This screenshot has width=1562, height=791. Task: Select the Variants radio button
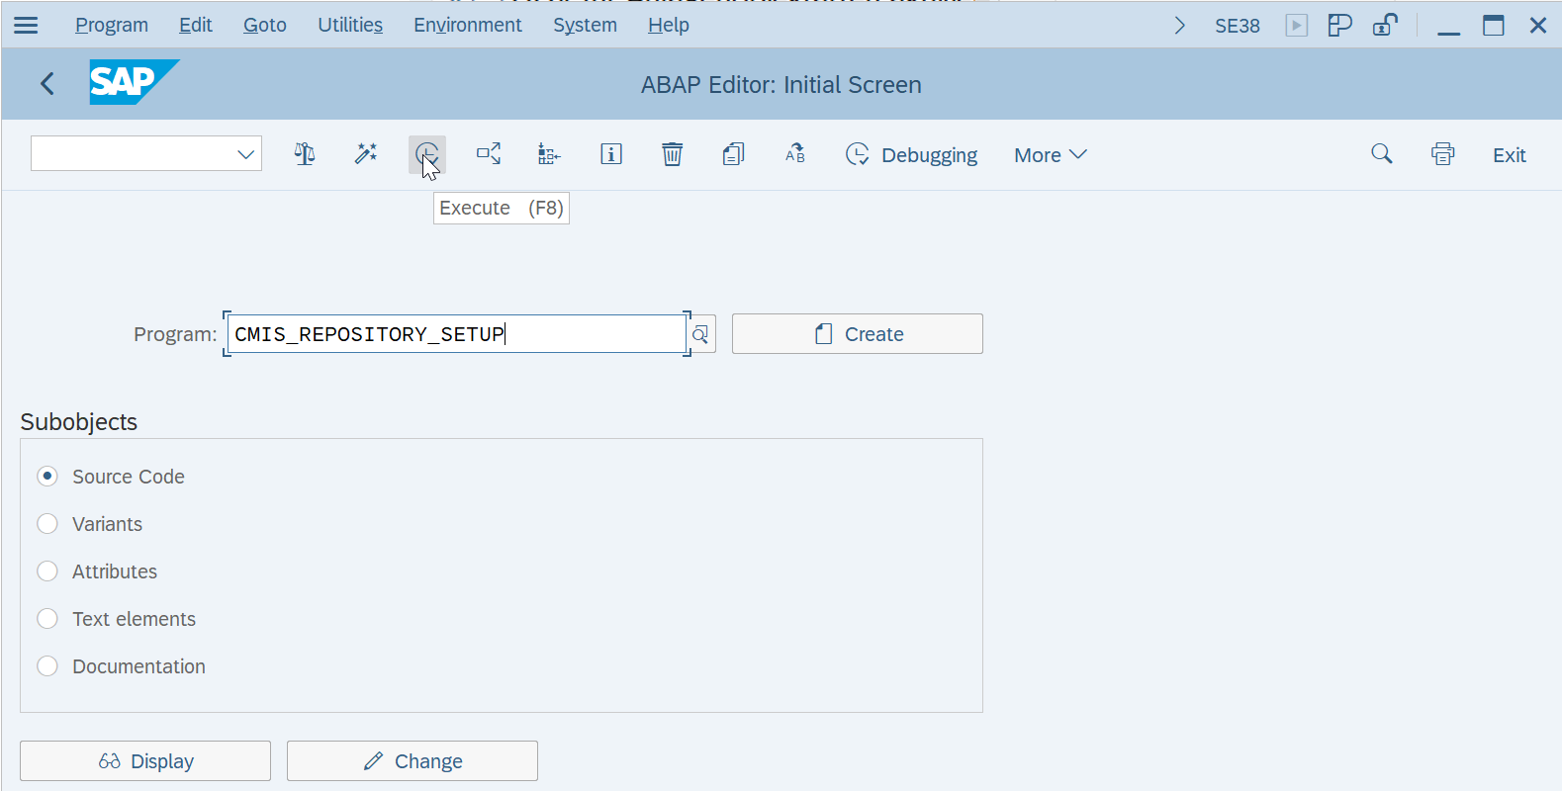pos(47,524)
